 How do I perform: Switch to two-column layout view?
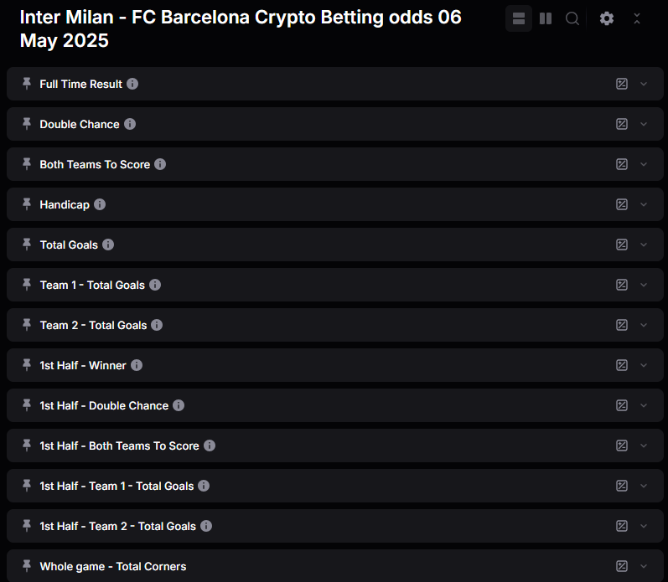tap(546, 18)
